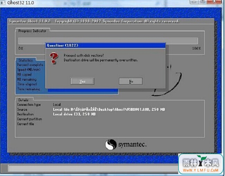Close the Ghost32 window
This screenshot has width=225, height=176.
point(214,2)
